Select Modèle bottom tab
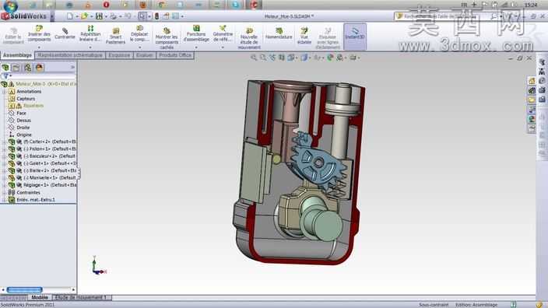This screenshot has width=548, height=308. pos(40,298)
